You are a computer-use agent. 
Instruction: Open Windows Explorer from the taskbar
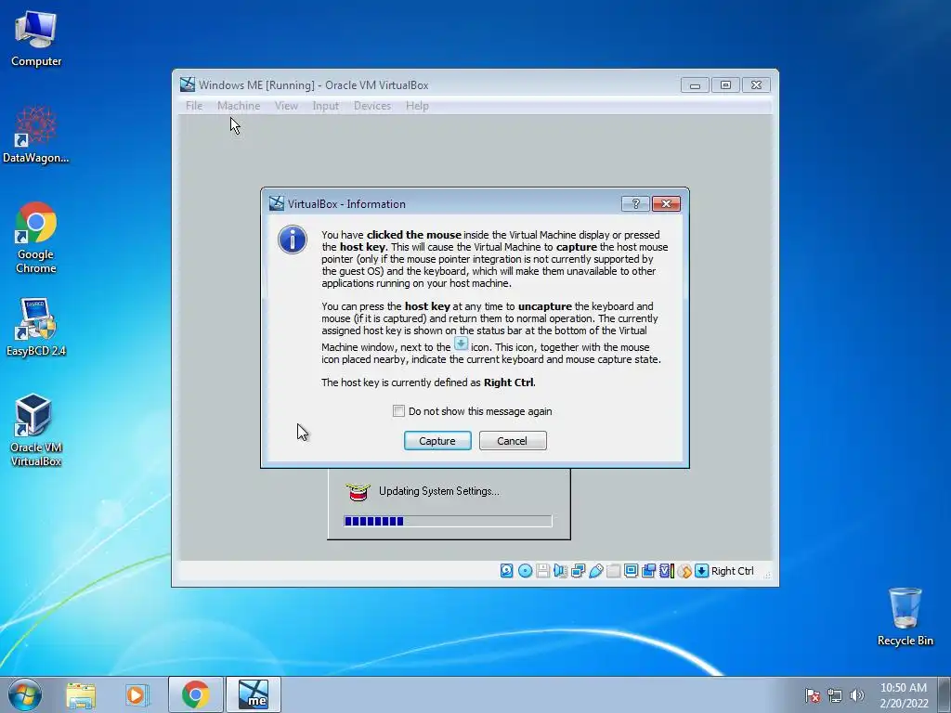81,694
